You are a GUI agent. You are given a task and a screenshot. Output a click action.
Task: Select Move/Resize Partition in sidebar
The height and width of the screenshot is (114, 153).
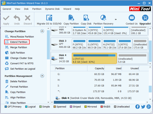[x=19, y=37]
